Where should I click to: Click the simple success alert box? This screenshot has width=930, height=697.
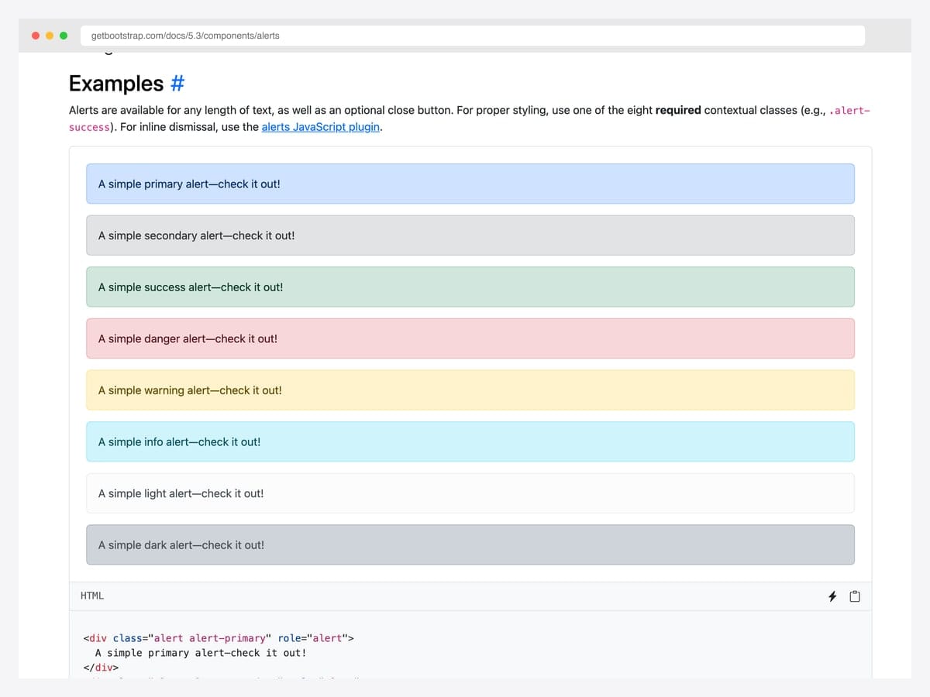point(470,287)
